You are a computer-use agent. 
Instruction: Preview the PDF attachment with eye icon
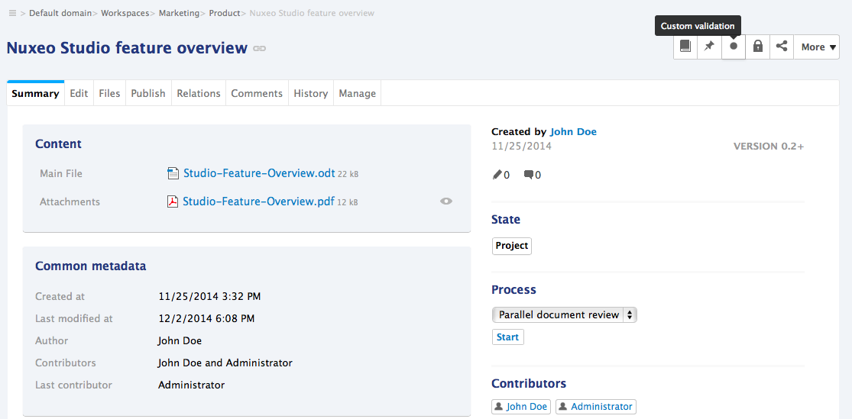tap(446, 201)
